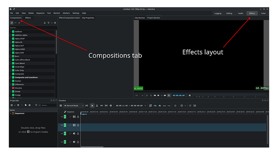
Task: Click the timeline horizontal scrollbar
Action: click(92, 147)
